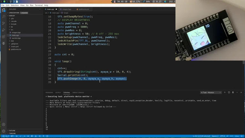Open the Edit menu
This screenshot has width=245, height=138.
point(8,5)
